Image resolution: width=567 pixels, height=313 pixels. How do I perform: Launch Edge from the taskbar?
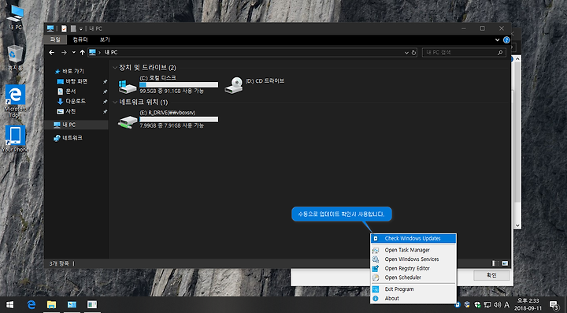click(31, 304)
